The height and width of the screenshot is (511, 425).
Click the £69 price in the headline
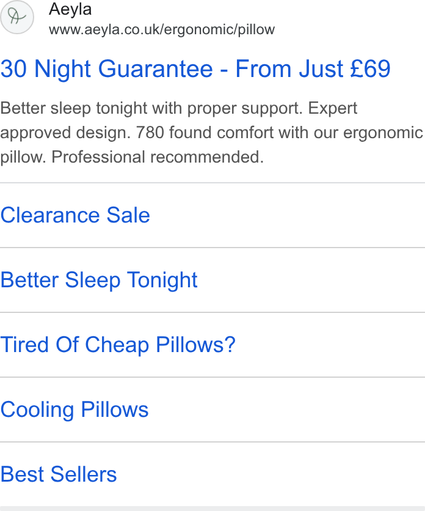tap(370, 68)
